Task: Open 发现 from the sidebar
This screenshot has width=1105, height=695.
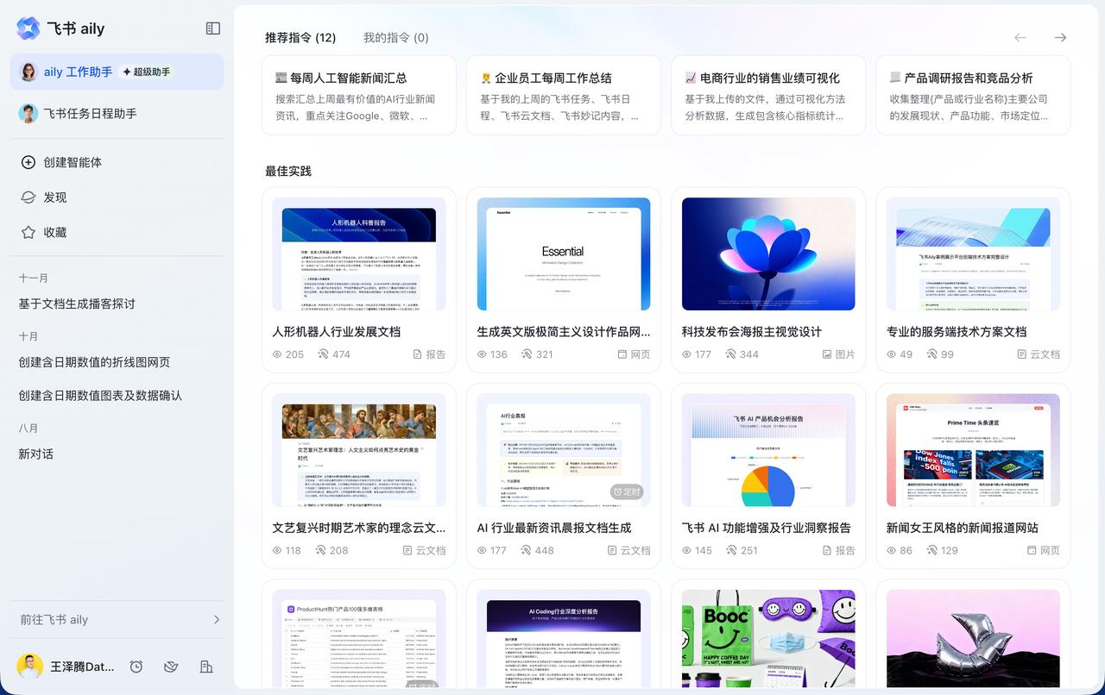Action: [x=55, y=197]
